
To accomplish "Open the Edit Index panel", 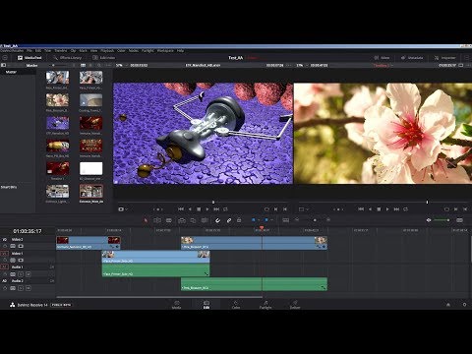I will pos(104,58).
